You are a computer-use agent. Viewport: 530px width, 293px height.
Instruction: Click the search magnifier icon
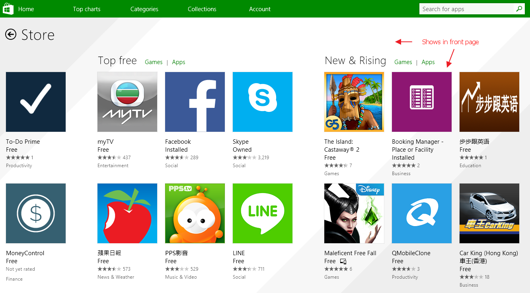(x=519, y=9)
